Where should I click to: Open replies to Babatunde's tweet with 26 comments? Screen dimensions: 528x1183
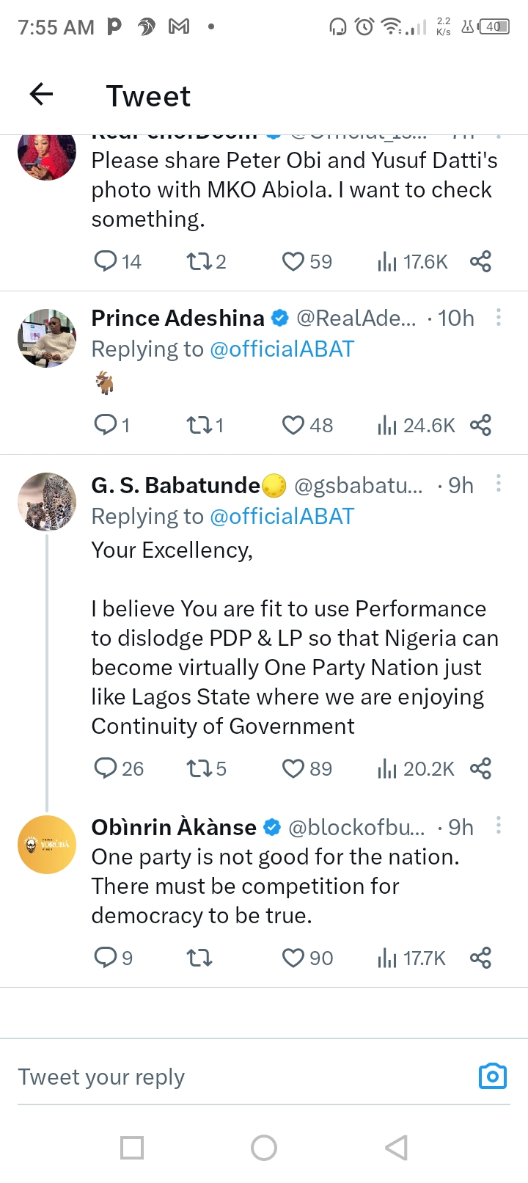tap(106, 768)
